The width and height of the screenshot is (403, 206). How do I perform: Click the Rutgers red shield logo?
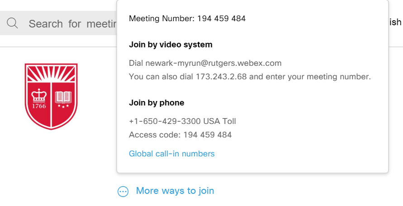pyautogui.click(x=51, y=96)
